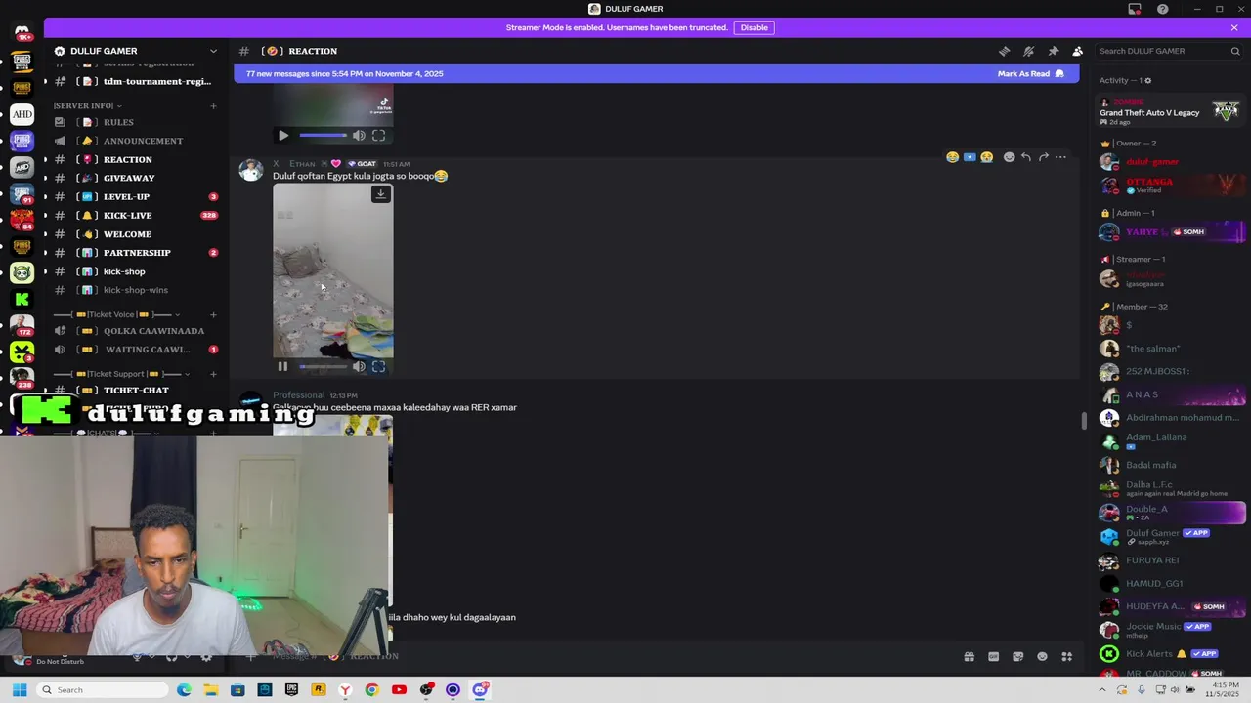Screen dimensions: 1251x703
Task: Open pinned messages pin icon
Action: click(1053, 51)
